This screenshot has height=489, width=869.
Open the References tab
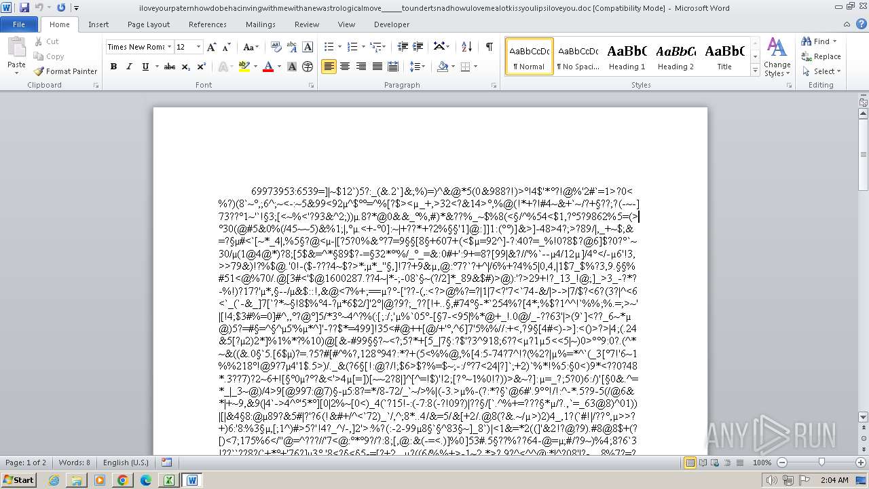coord(208,24)
